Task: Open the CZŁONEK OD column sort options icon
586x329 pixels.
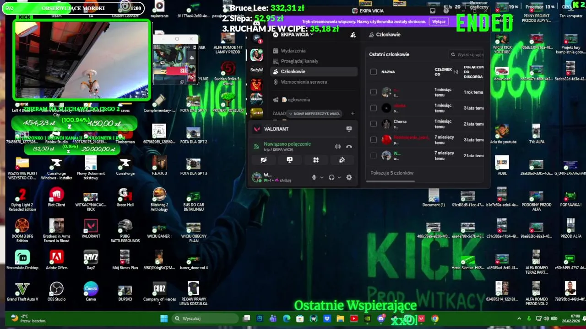Action: tap(456, 72)
